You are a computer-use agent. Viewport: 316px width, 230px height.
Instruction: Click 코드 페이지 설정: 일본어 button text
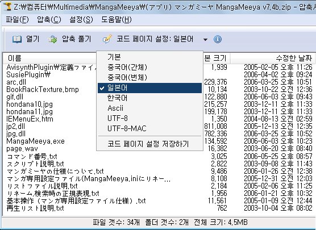pyautogui.click(x=155, y=39)
